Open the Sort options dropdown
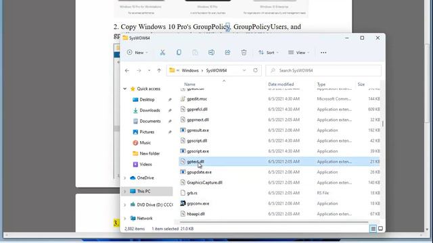433x243 pixels. pyautogui.click(x=269, y=53)
